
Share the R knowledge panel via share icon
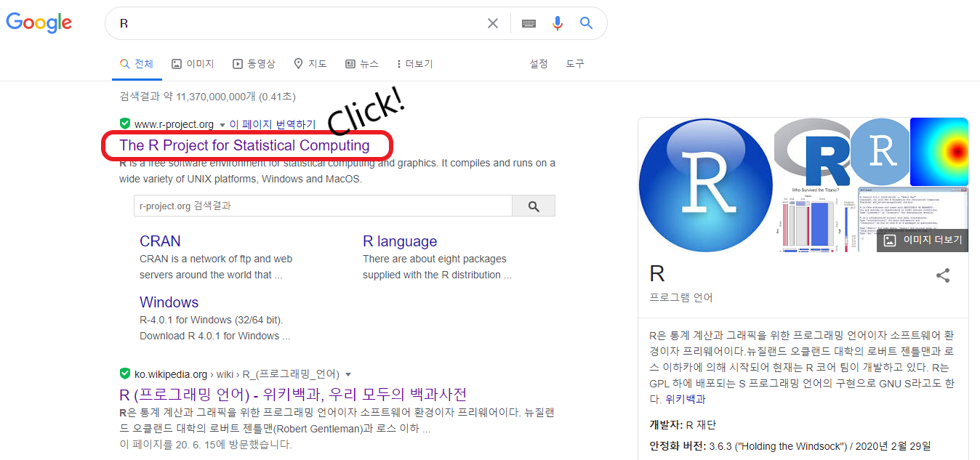point(943,275)
